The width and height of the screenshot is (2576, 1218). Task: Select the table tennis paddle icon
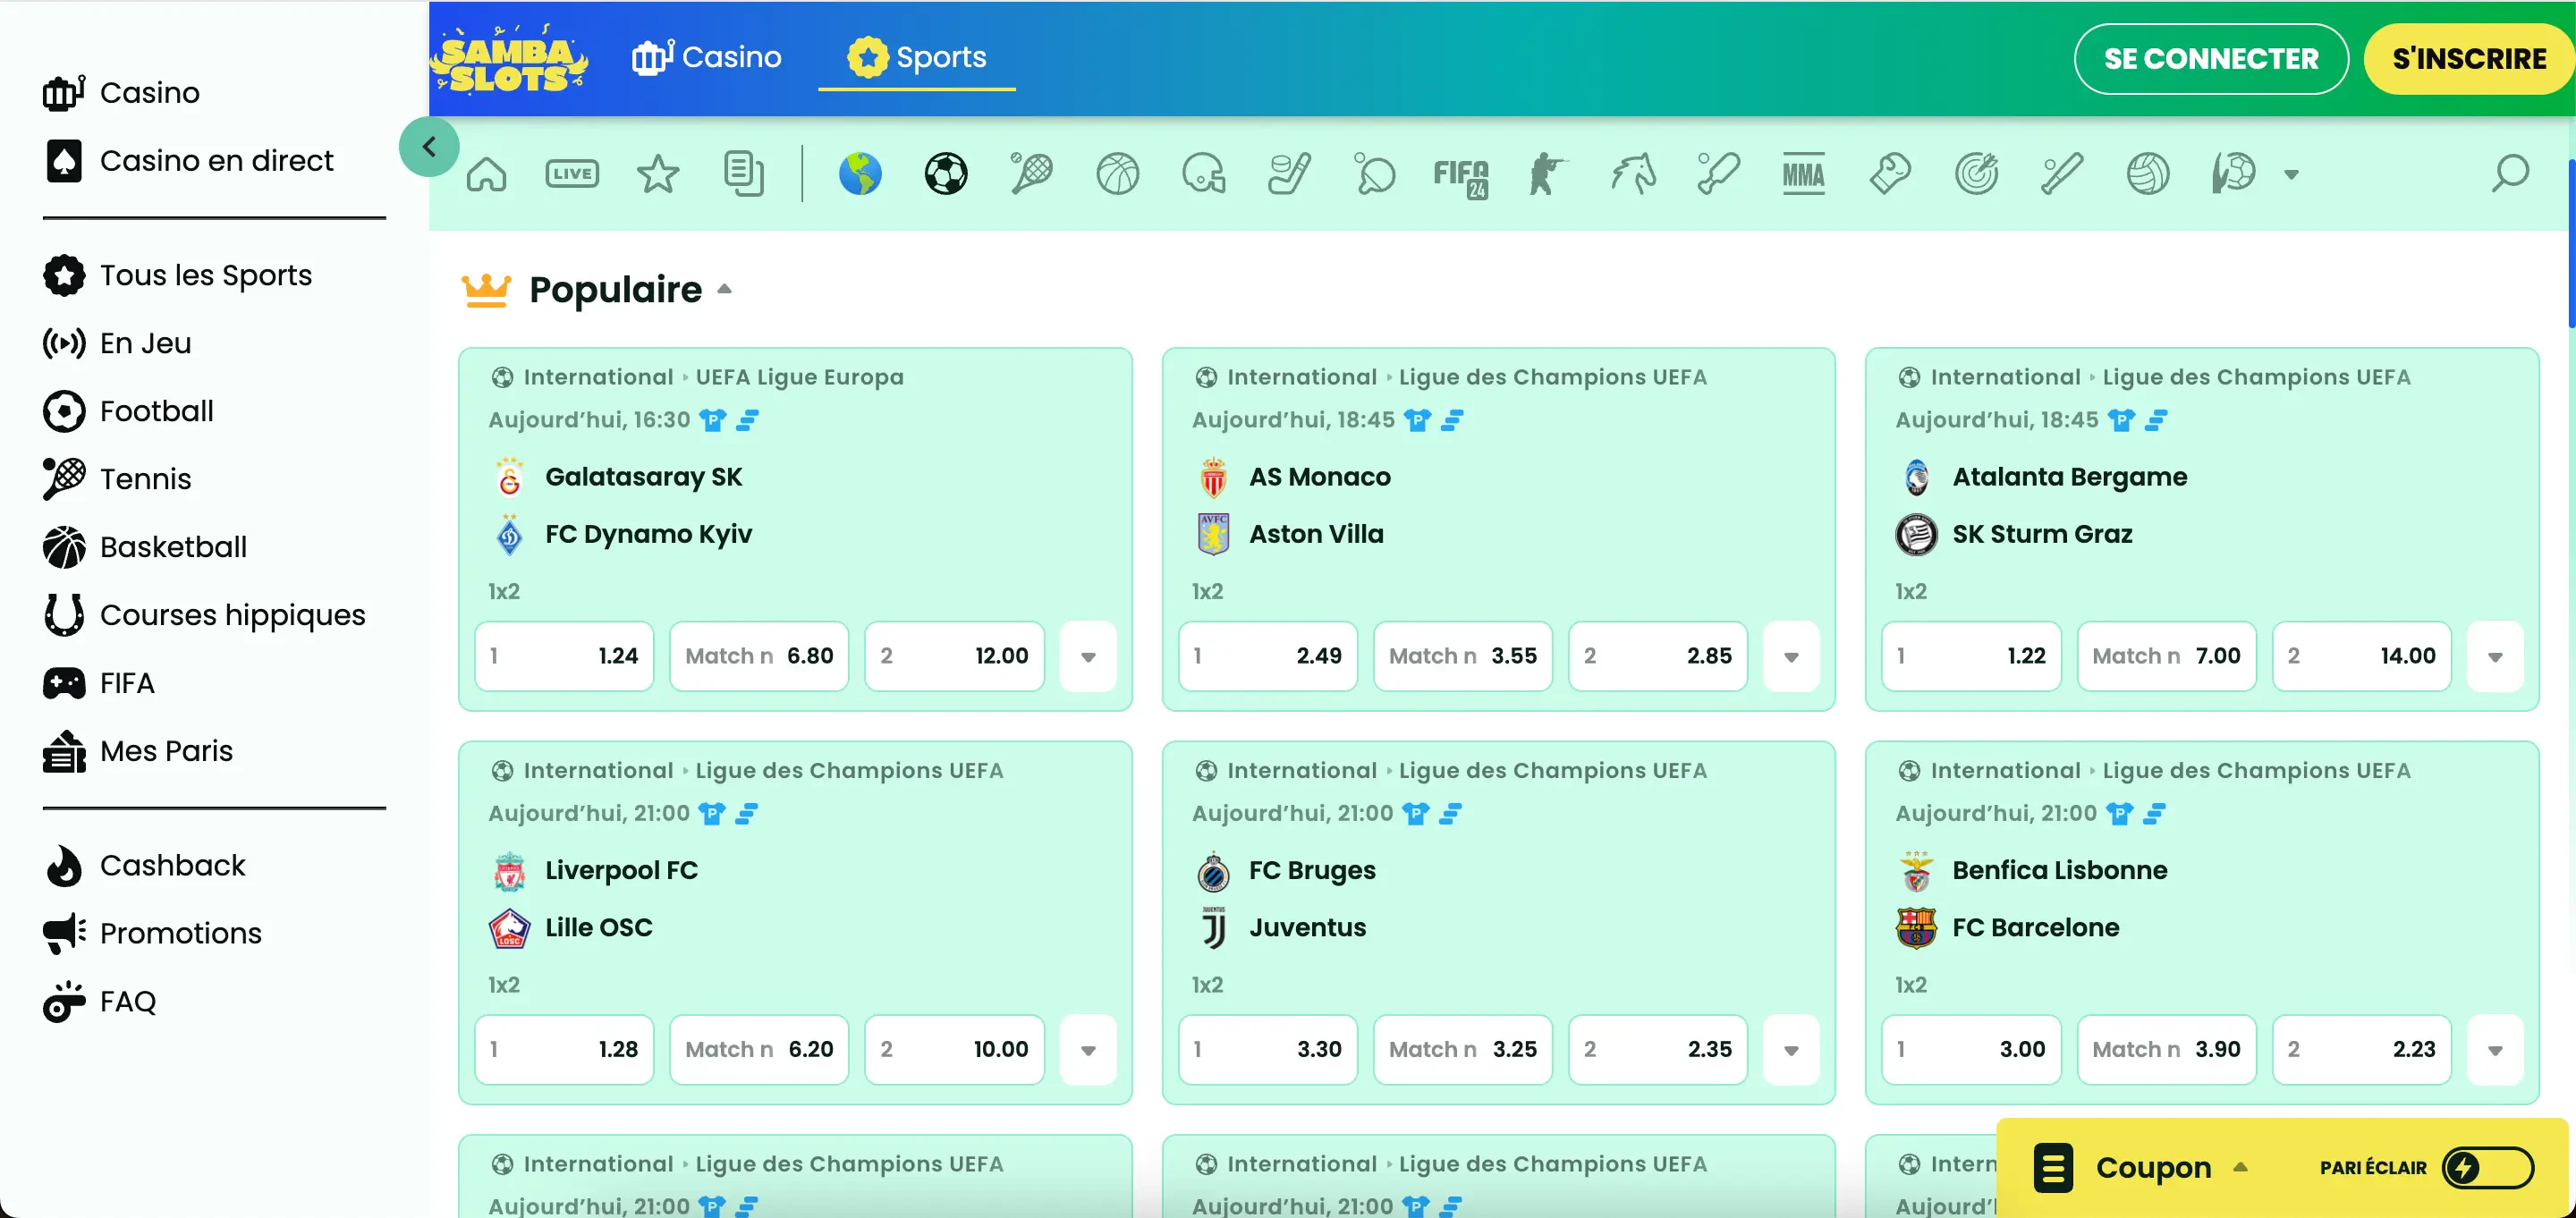point(1375,174)
